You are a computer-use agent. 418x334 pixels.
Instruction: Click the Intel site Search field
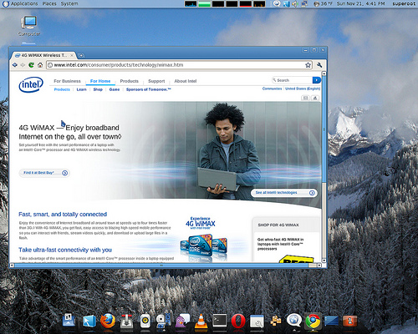[292, 80]
